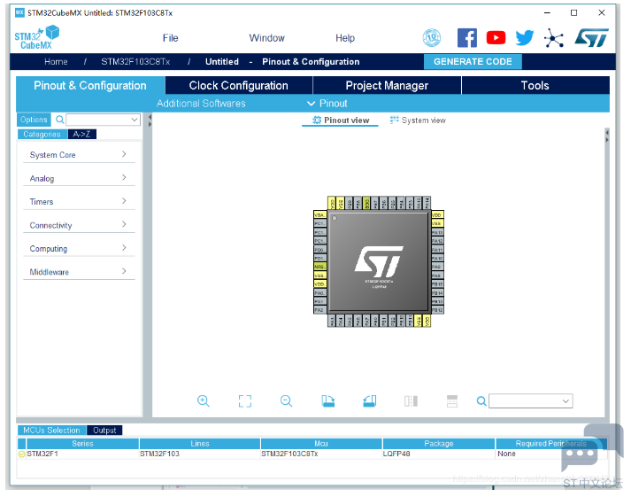Toggle the Categories list view
This screenshot has width=631, height=497.
pos(42,134)
